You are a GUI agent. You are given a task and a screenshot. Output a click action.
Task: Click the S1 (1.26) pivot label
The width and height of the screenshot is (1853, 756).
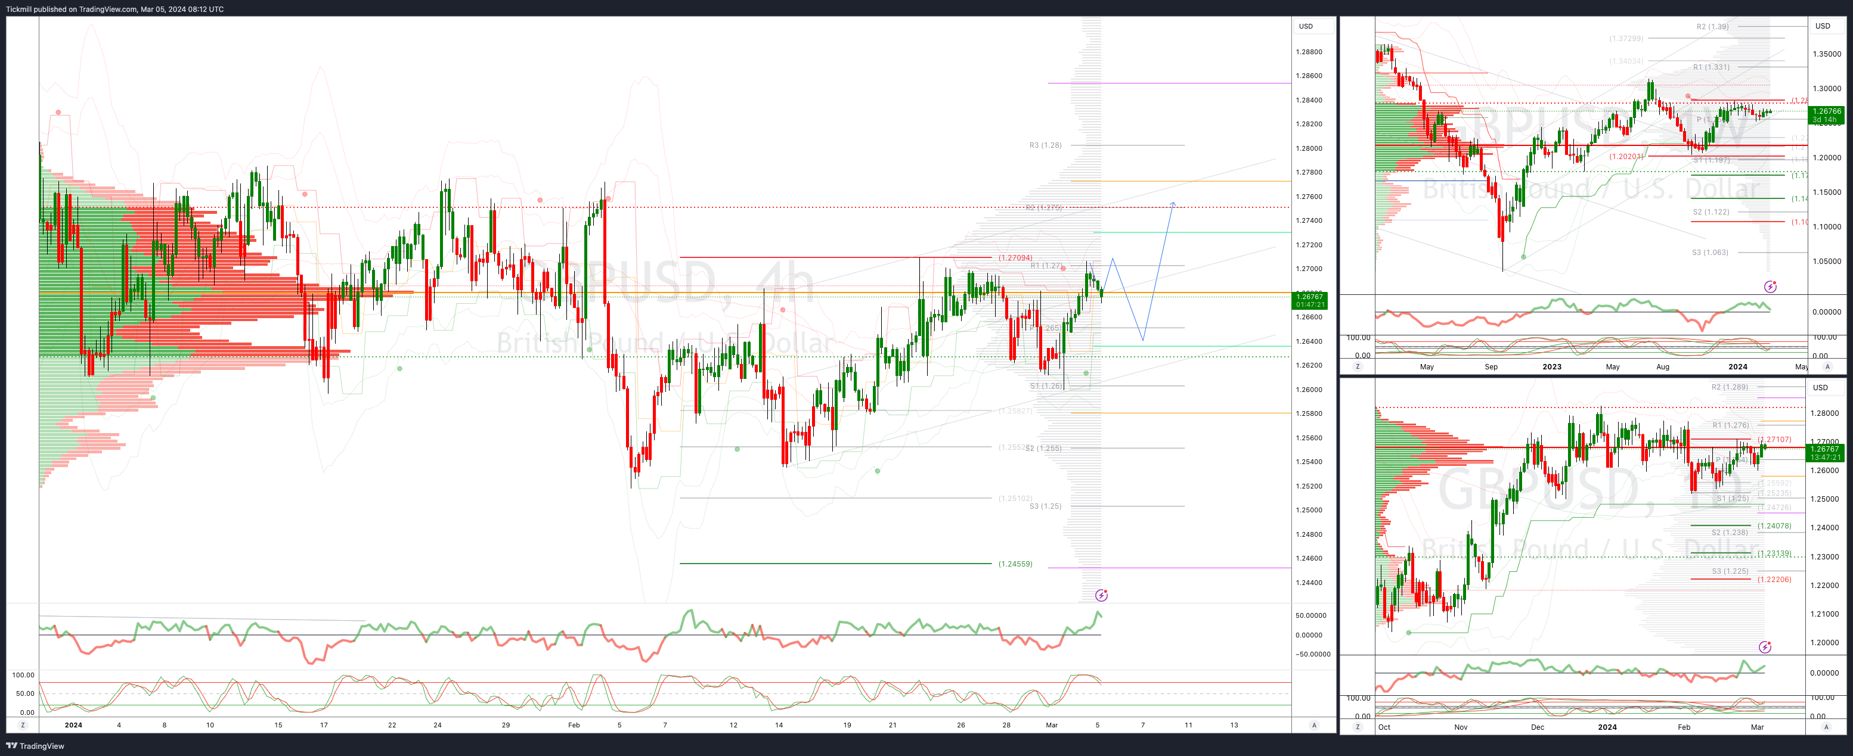(x=1046, y=386)
